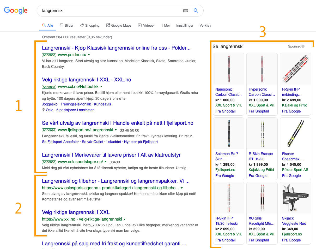
Task: Open 'Langrennski på salg med fri frakt' result
Action: click(114, 244)
